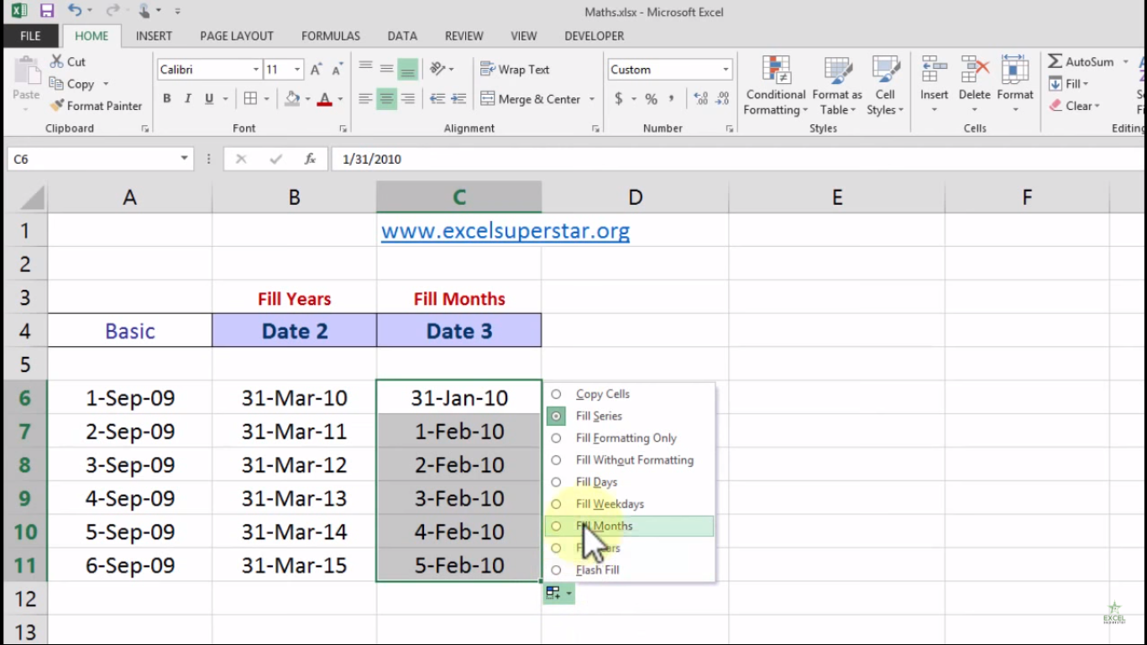Click the Cut scissors button
The image size is (1147, 645).
click(67, 61)
